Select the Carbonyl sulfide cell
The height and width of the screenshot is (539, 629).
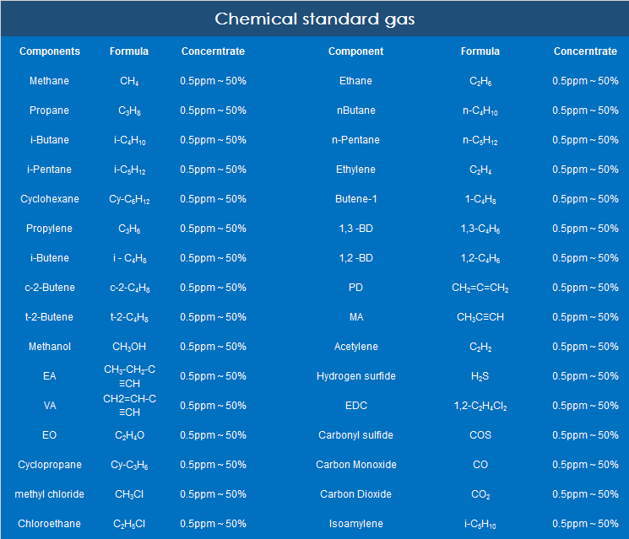(x=355, y=435)
